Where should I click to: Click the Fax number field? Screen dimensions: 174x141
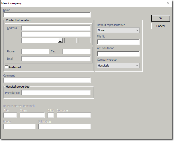click(76, 52)
